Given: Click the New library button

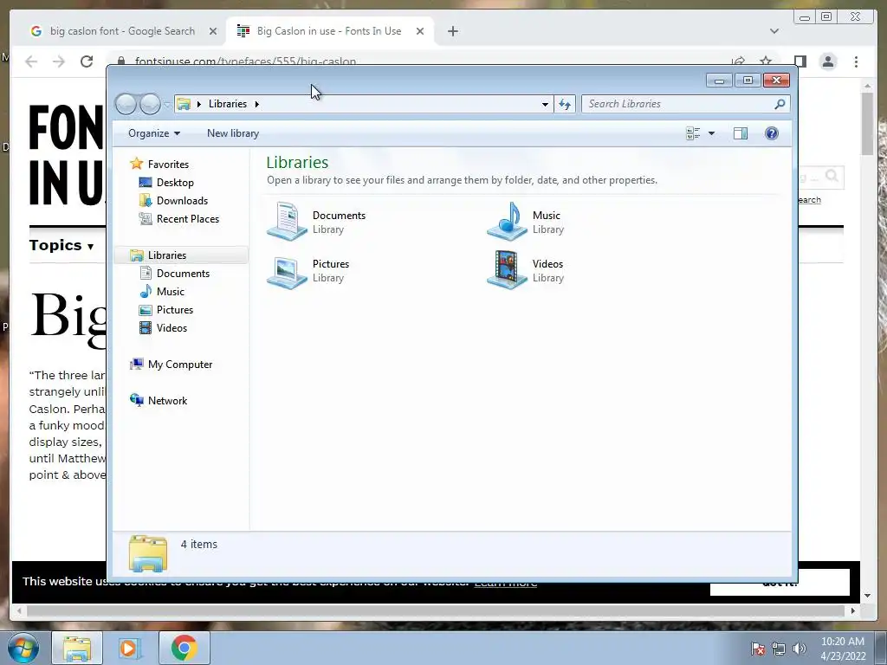Looking at the screenshot, I should [x=232, y=133].
